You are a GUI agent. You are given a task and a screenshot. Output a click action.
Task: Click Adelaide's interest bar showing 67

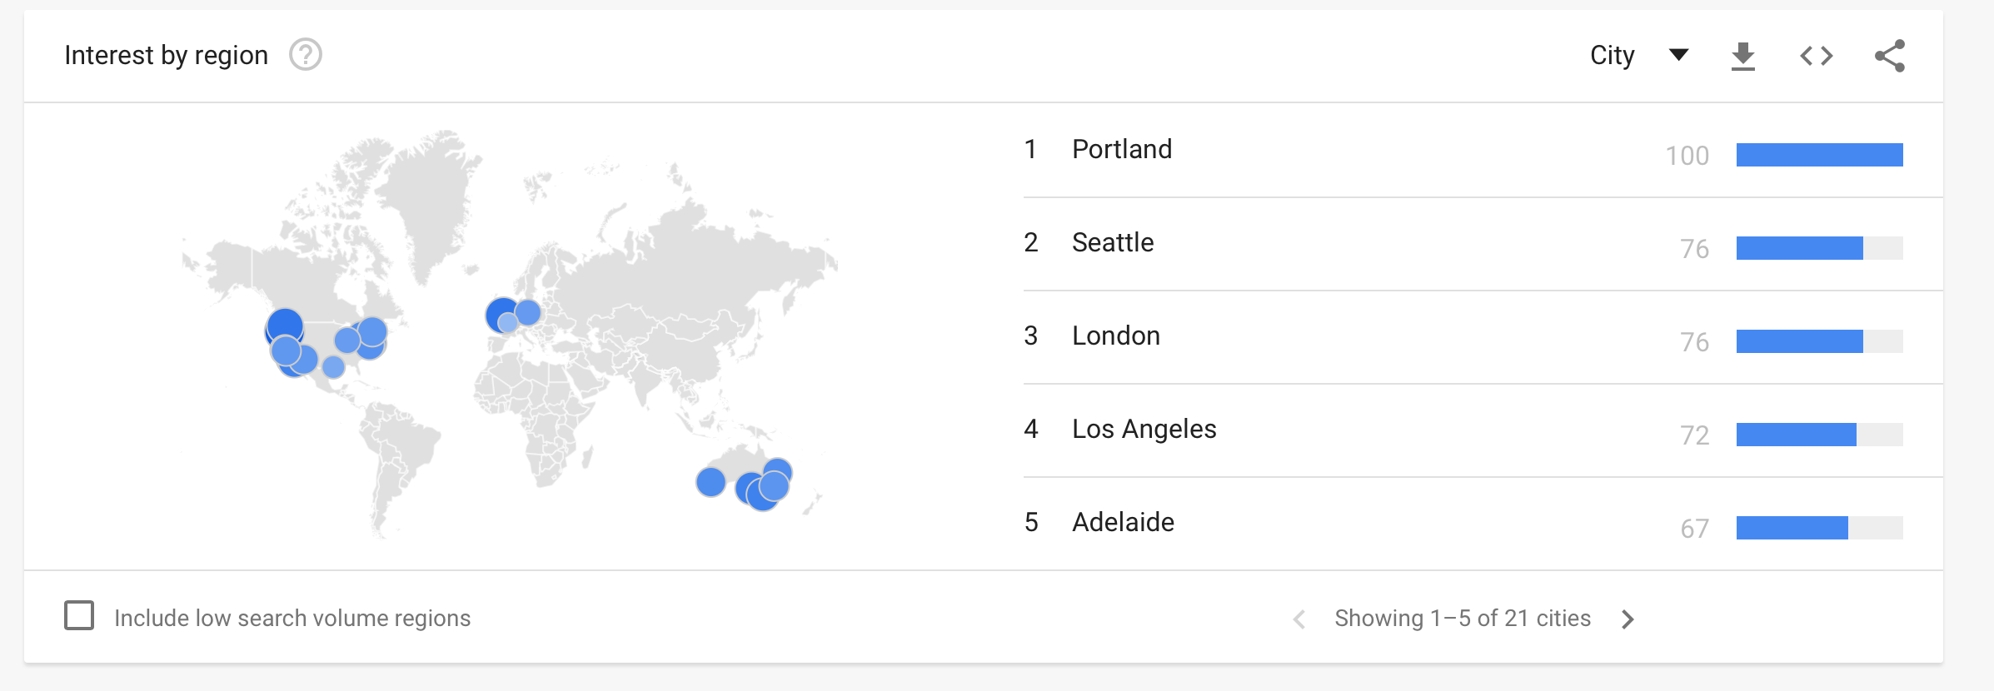1819,528
